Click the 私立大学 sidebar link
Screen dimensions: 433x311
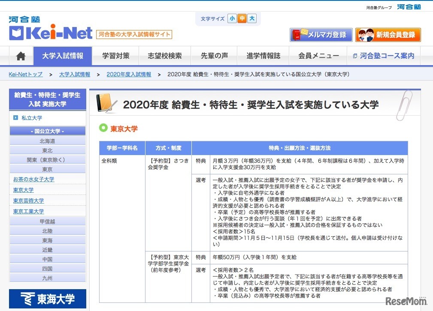(32, 118)
